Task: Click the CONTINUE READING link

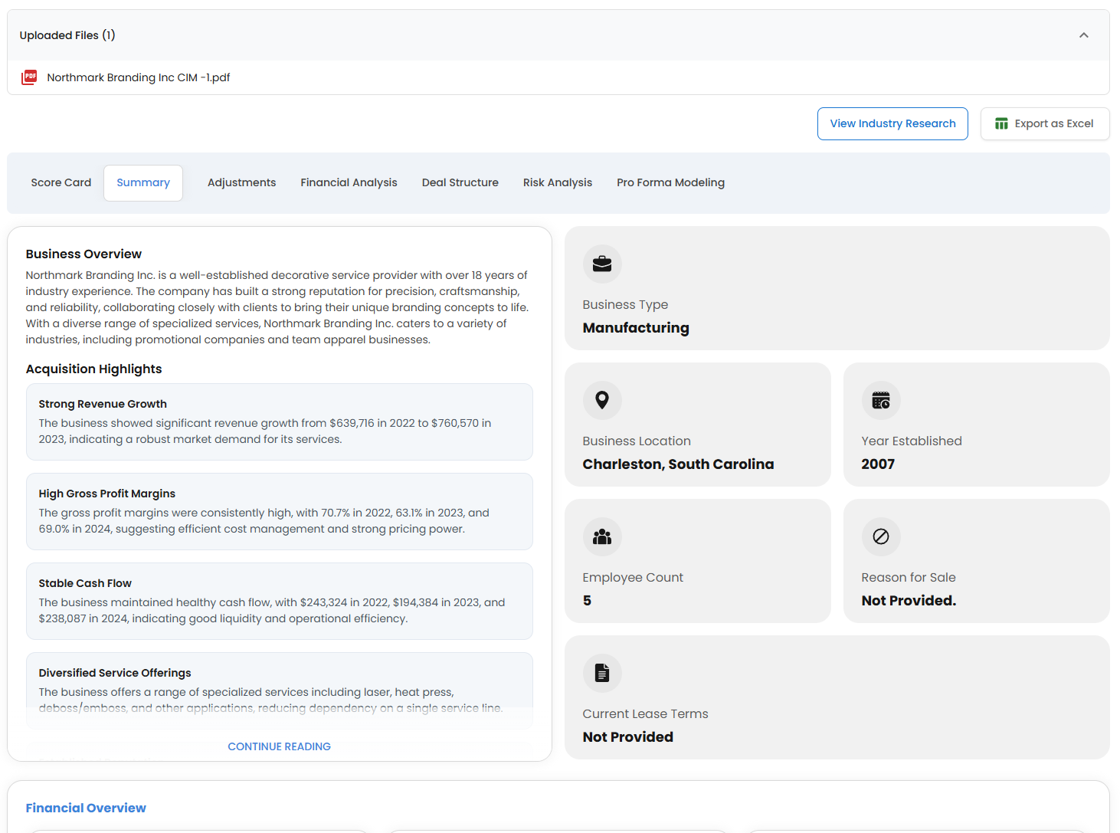Action: tap(280, 746)
